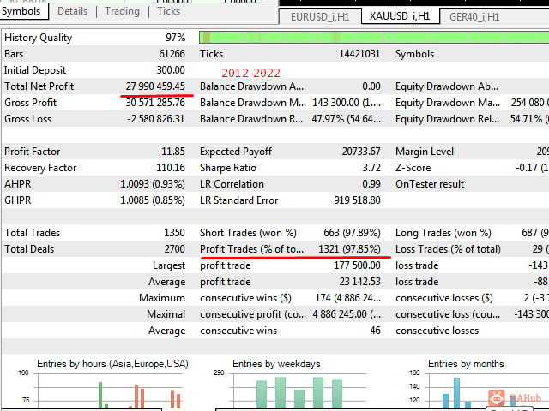Click the Symbols column label beside Ticks
This screenshot has height=411, width=549.
click(414, 54)
